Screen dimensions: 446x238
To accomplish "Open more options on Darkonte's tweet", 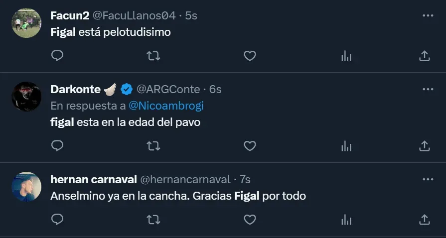I will click(428, 89).
